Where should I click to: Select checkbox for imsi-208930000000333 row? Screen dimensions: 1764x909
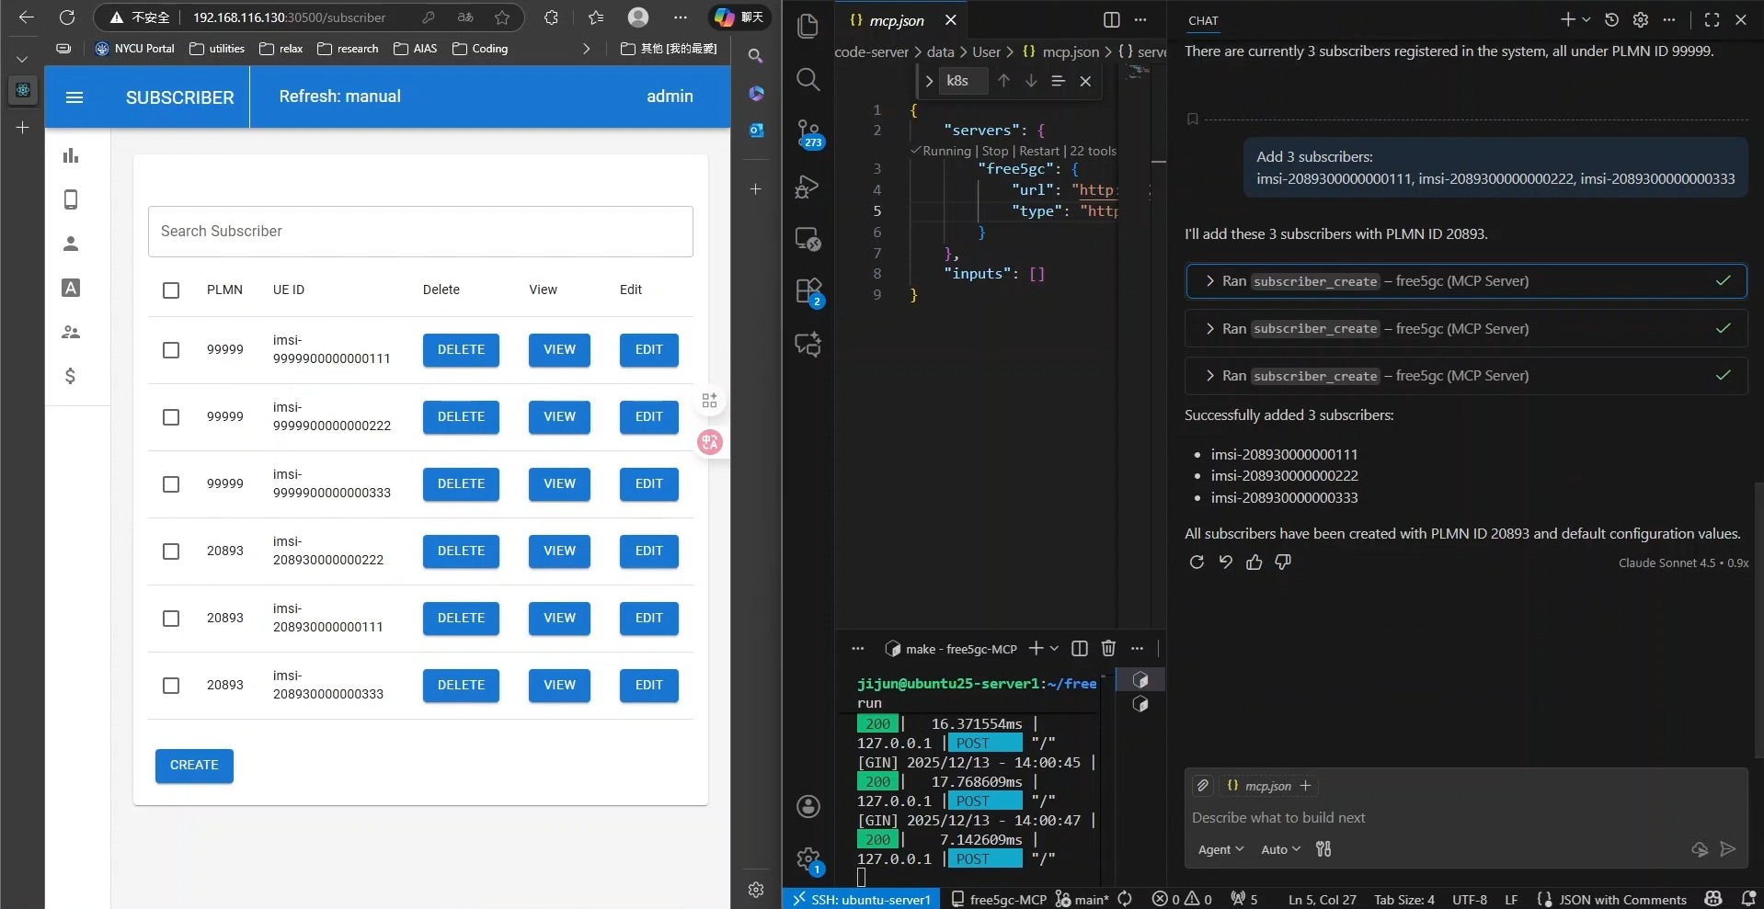(171, 686)
